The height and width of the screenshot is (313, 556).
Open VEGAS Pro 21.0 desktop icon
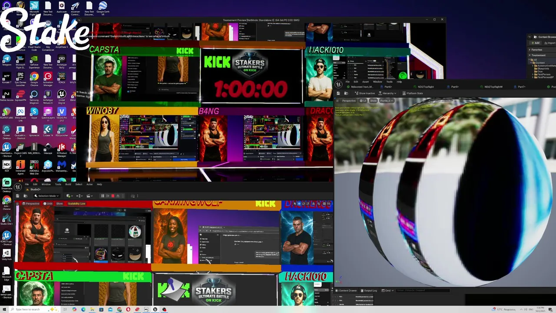pos(62,113)
